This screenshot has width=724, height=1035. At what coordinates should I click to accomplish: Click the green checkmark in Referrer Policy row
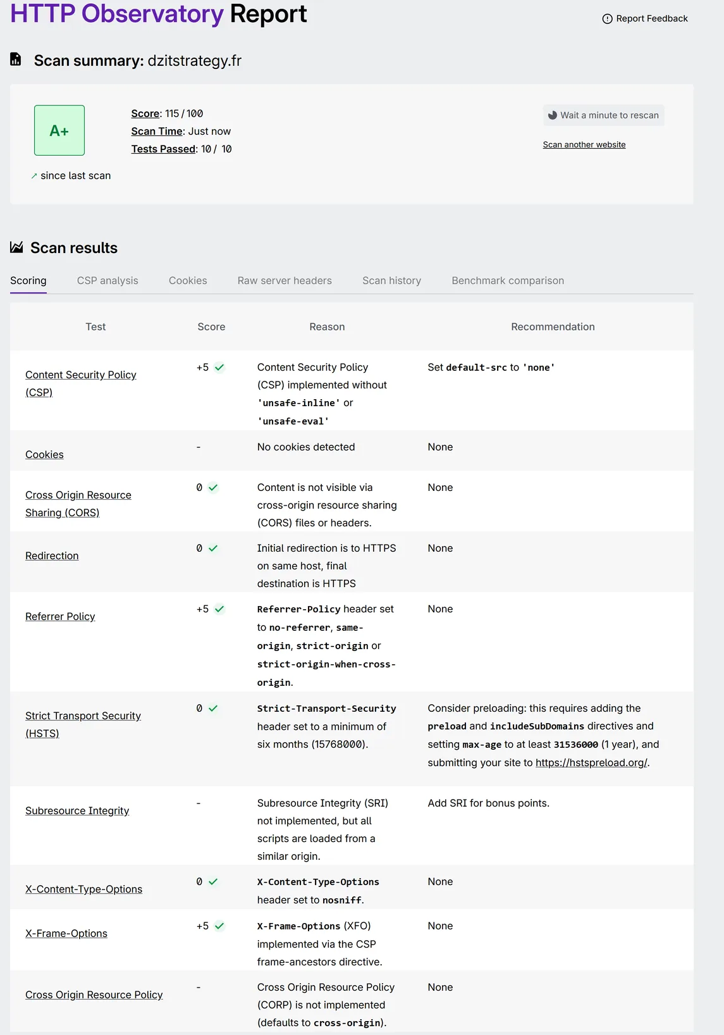[x=219, y=609]
